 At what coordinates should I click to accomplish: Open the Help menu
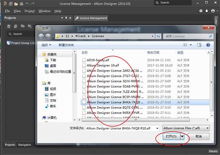click(58, 11)
